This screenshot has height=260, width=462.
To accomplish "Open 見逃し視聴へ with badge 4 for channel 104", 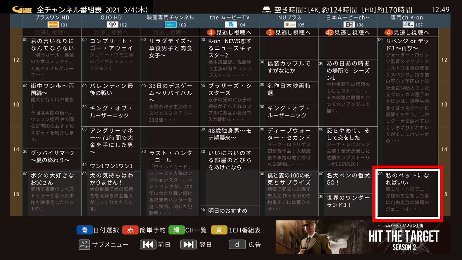I will 230,33.
